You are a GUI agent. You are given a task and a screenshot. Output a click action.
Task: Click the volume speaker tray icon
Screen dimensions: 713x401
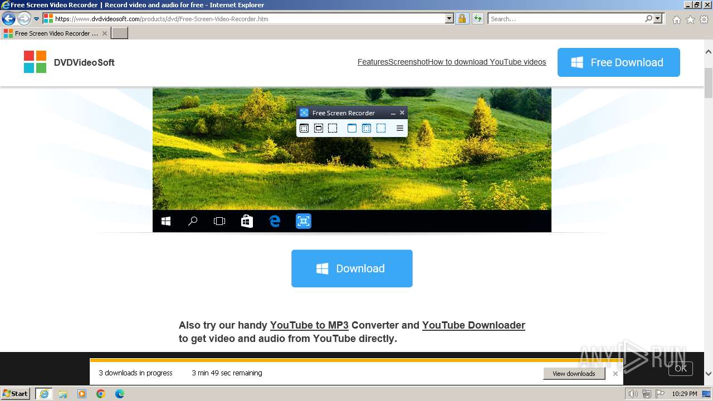tap(634, 394)
